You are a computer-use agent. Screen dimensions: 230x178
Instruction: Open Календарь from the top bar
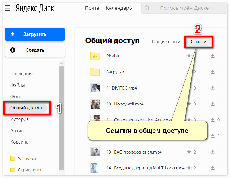click(x=119, y=8)
